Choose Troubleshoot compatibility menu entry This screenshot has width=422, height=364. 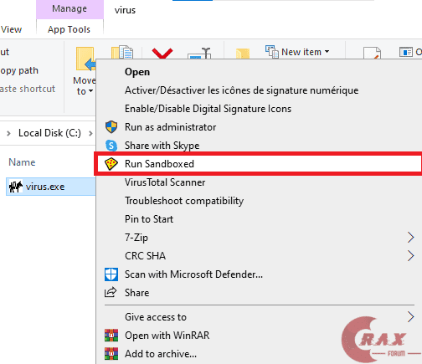(x=184, y=201)
